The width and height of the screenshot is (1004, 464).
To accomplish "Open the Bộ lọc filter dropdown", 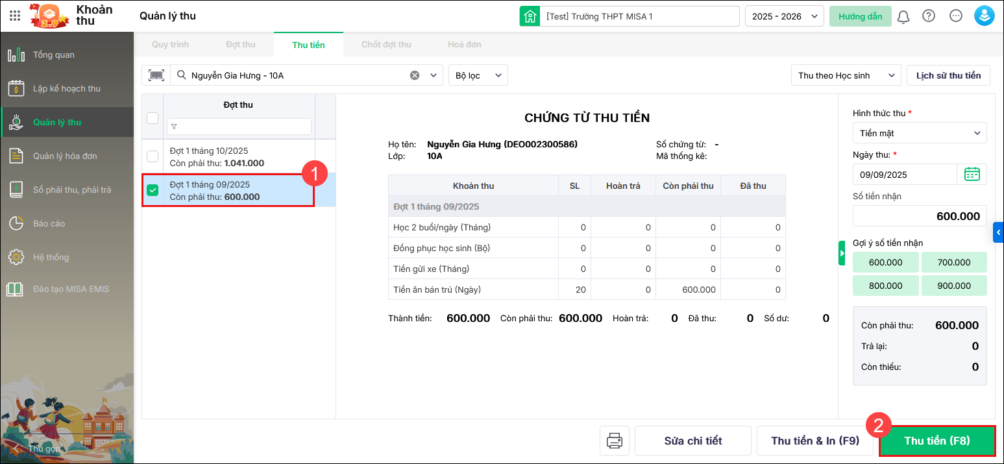I will 478,75.
